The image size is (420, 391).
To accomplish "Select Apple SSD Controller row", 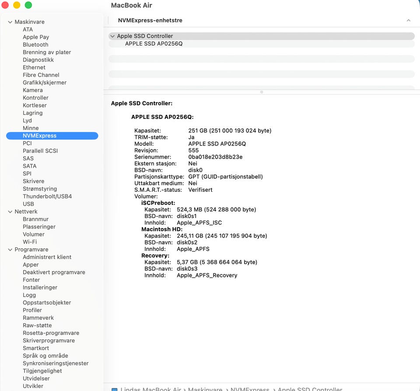I will (x=262, y=36).
